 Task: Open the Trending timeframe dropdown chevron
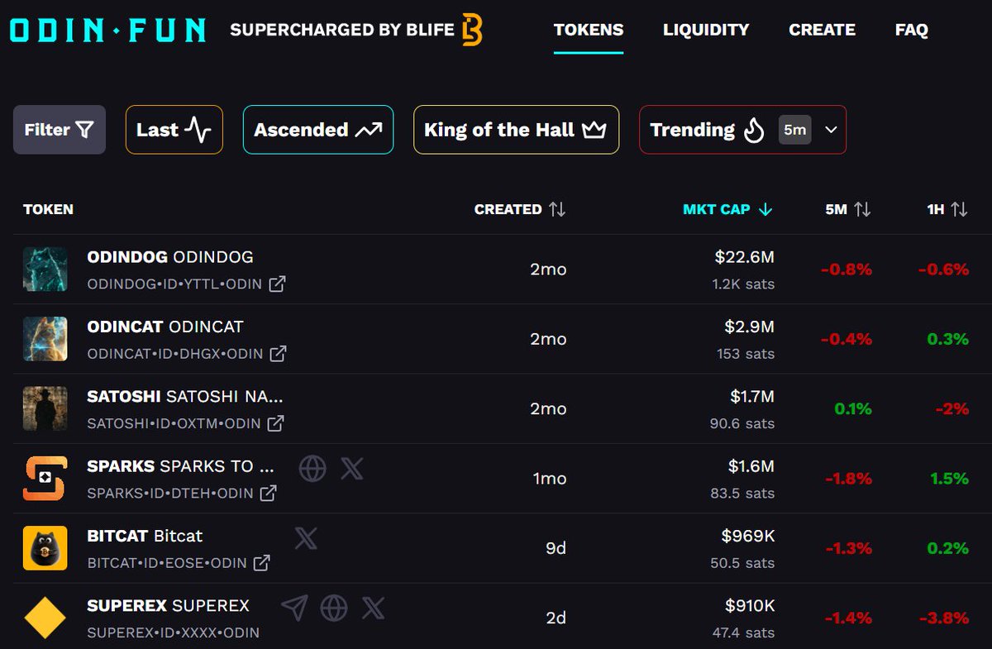coord(832,130)
